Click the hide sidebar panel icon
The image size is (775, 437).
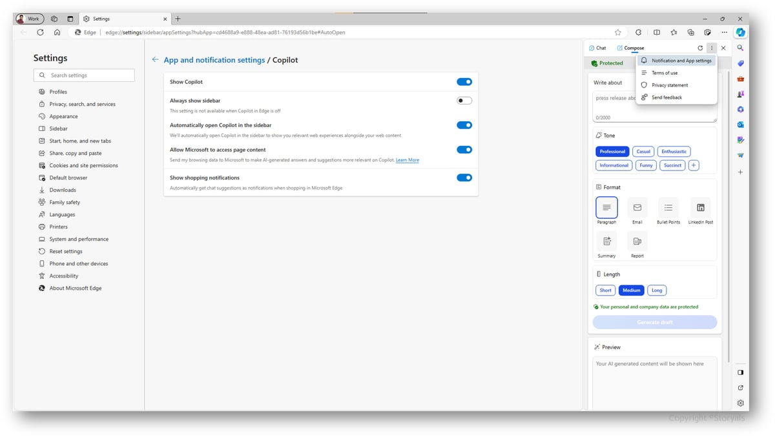(x=740, y=372)
